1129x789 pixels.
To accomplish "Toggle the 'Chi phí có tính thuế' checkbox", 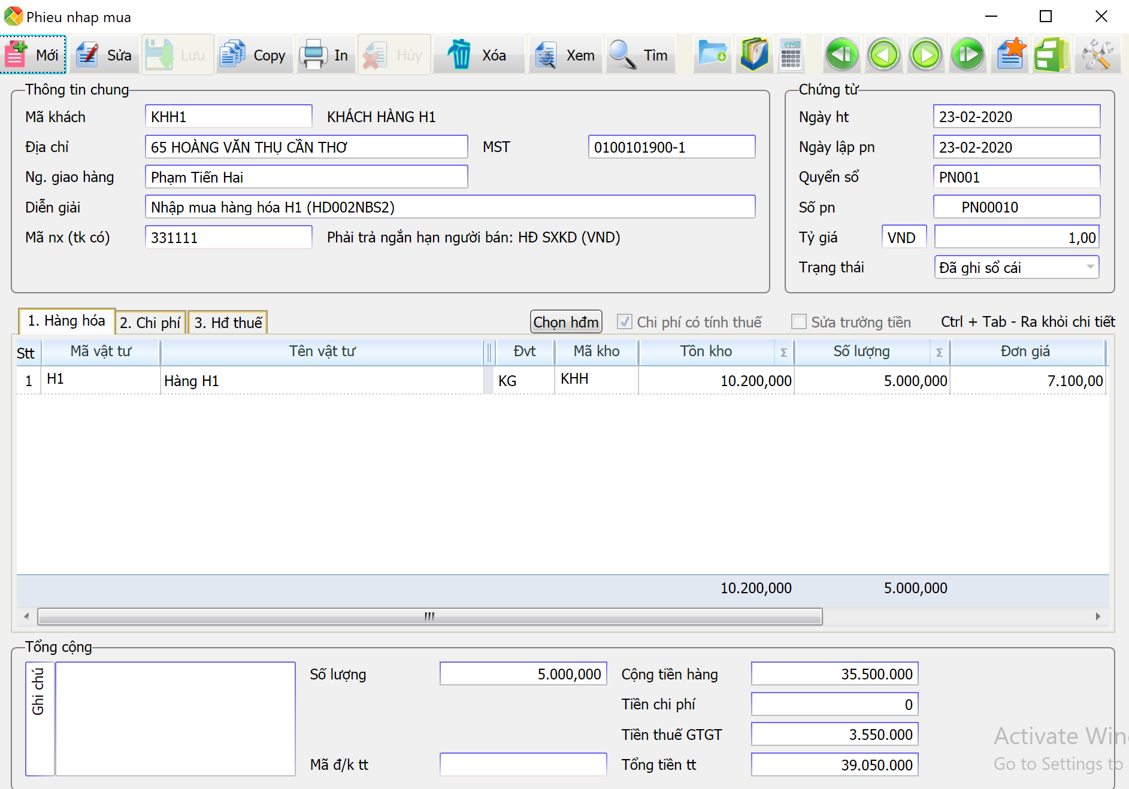I will pos(625,322).
